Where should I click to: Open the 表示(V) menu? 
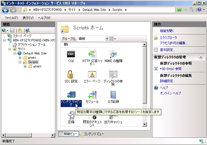28,18
